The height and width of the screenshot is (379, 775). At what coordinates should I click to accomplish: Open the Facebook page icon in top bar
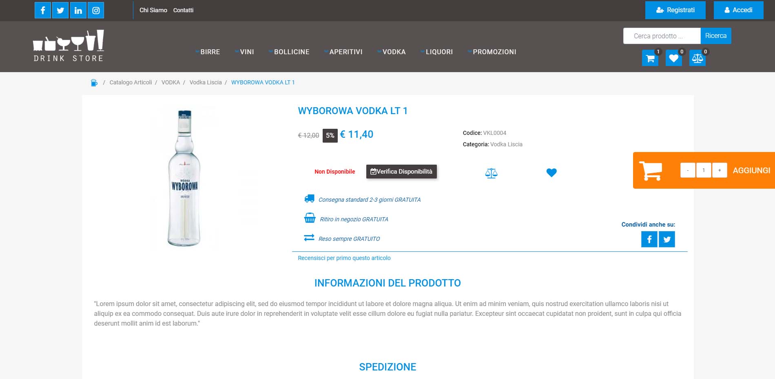43,10
